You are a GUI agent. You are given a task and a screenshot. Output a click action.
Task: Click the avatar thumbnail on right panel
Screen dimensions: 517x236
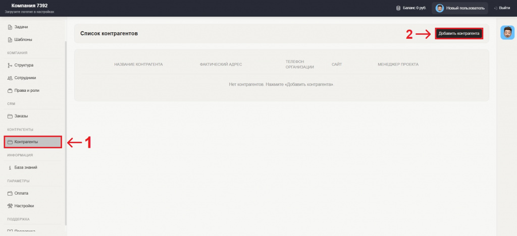pyautogui.click(x=507, y=32)
